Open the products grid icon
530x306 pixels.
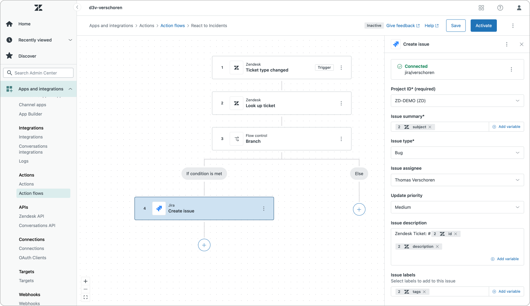[x=481, y=8]
